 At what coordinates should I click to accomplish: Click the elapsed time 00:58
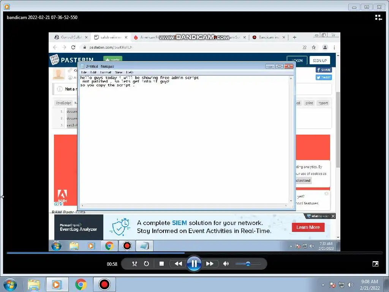click(x=112, y=264)
